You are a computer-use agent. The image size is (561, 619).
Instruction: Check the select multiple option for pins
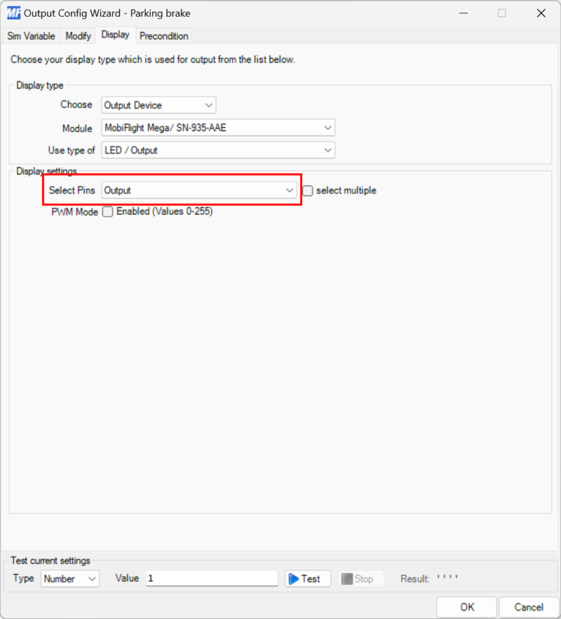coord(307,190)
